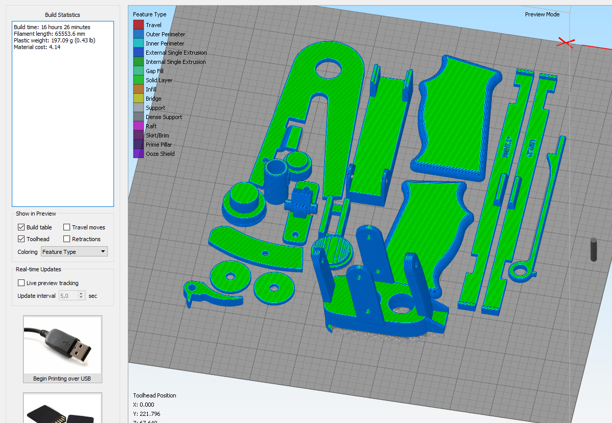The width and height of the screenshot is (612, 423).
Task: Enable Live preview tracking
Action: [x=21, y=283]
